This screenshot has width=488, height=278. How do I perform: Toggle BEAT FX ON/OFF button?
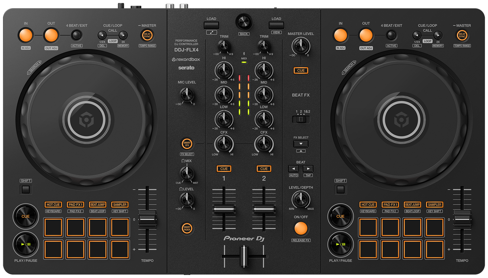(301, 228)
